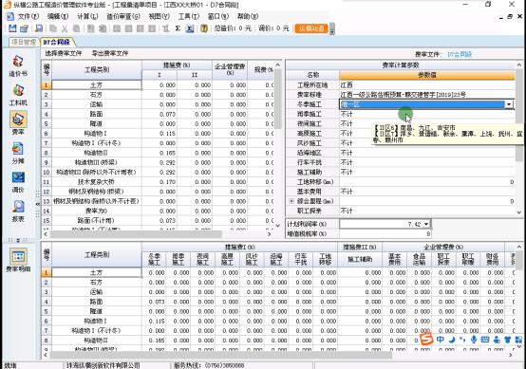Click the 增值税税率 input field
The image size is (526, 369).
tap(385, 233)
